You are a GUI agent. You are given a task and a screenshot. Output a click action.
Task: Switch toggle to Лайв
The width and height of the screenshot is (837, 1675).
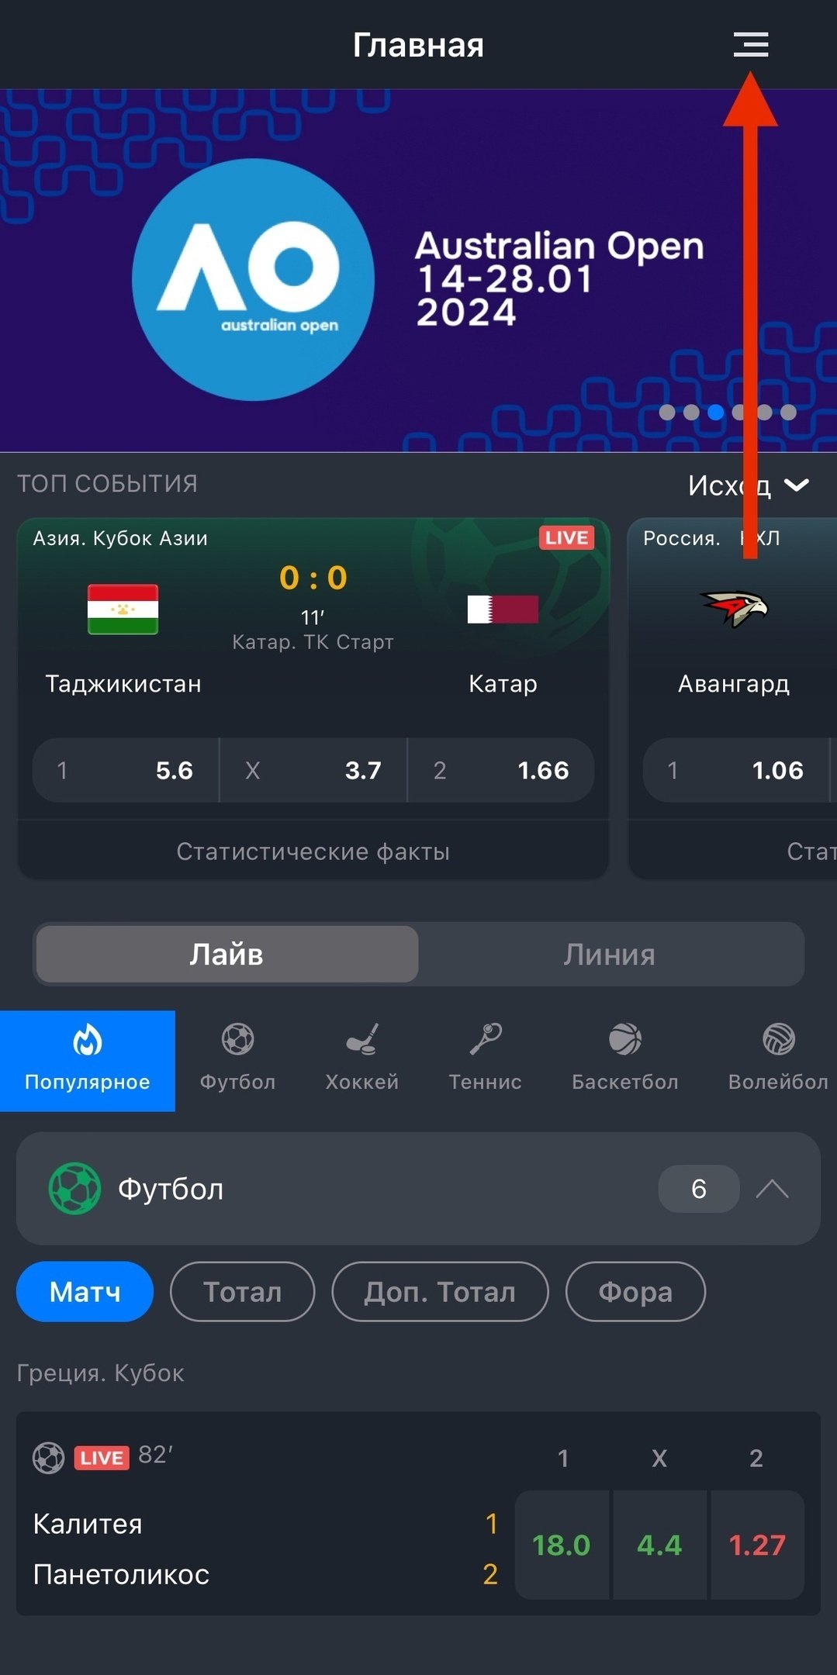227,954
